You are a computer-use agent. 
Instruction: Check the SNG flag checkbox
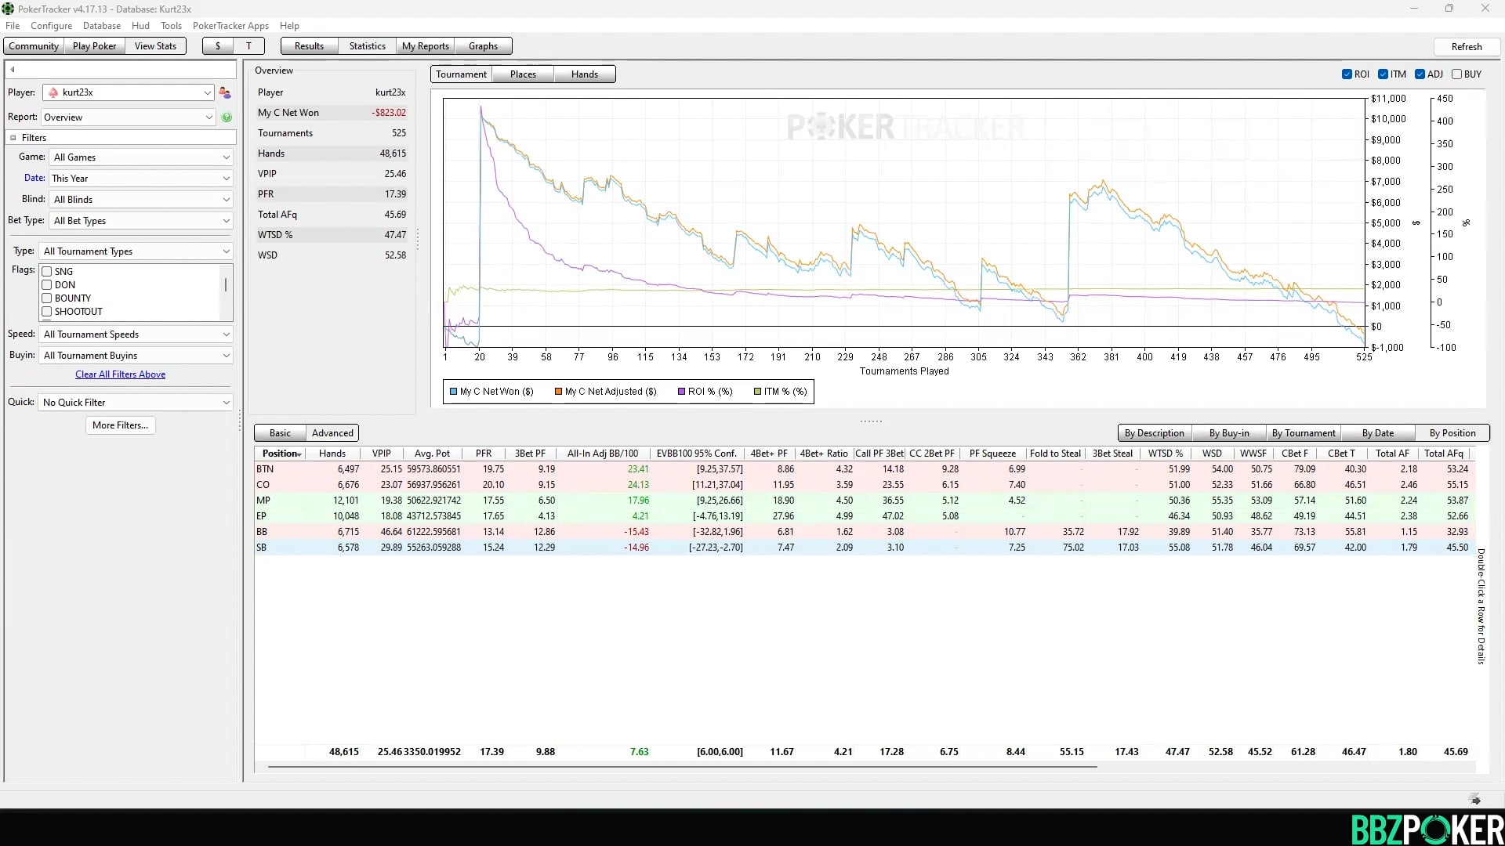[x=47, y=272]
